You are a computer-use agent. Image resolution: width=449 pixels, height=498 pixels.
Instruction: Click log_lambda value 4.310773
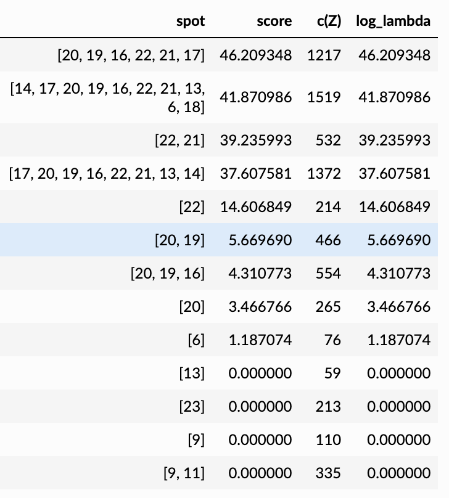pyautogui.click(x=399, y=274)
